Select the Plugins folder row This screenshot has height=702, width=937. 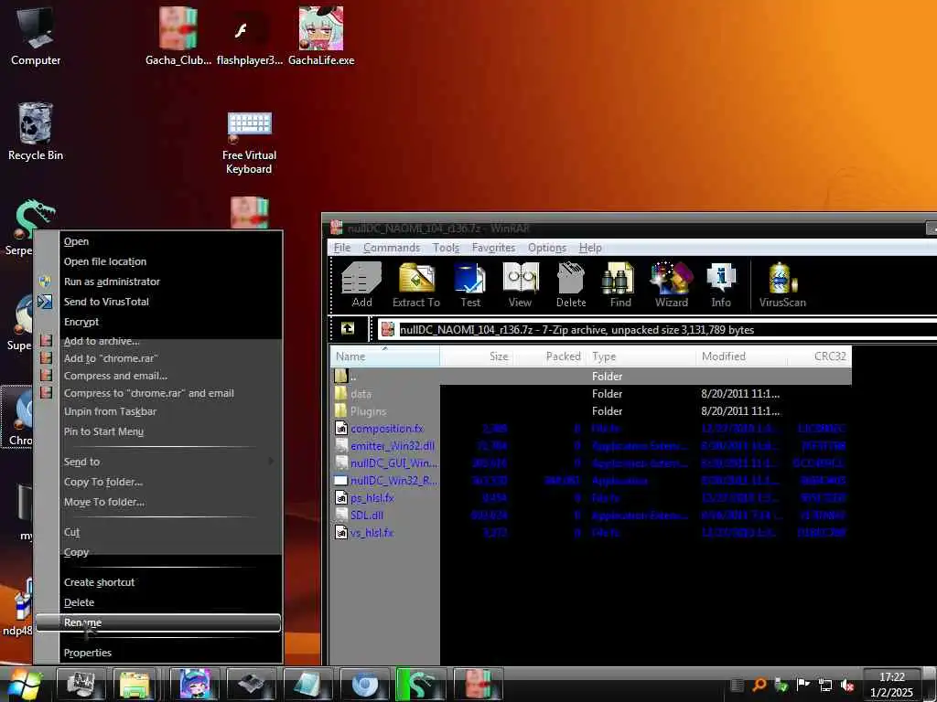coord(590,411)
